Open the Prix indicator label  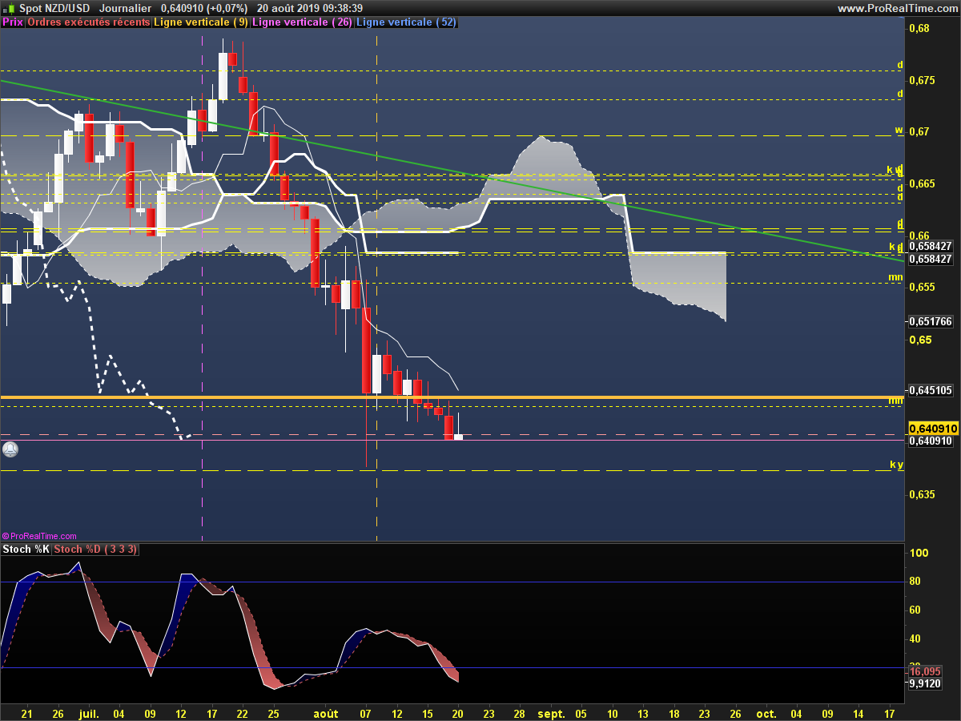tap(13, 22)
